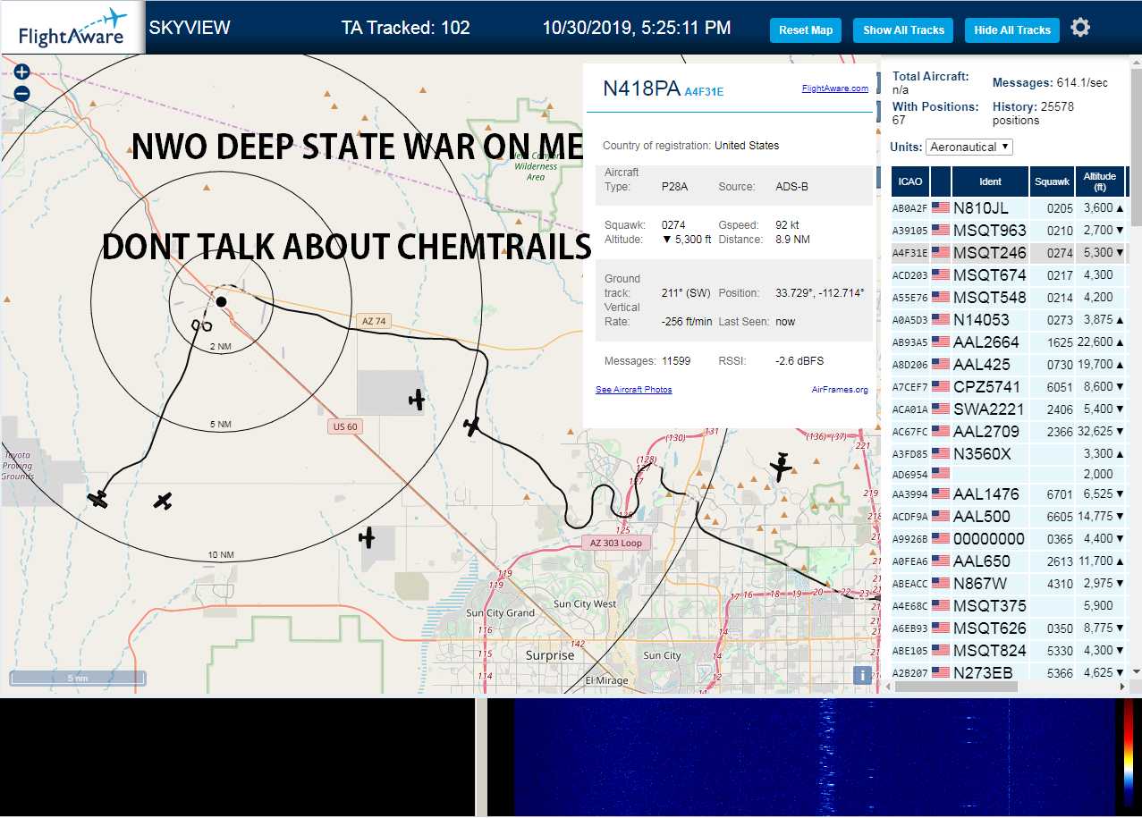Click Show All Tracks button
This screenshot has width=1142, height=818.
(x=903, y=30)
